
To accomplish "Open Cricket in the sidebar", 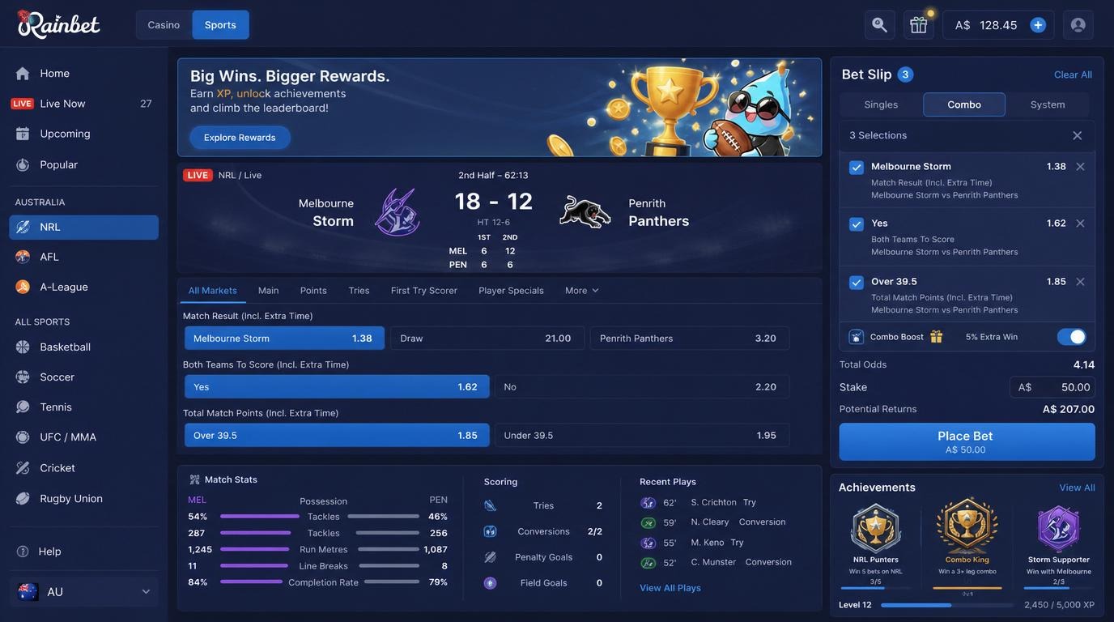I will point(84,468).
